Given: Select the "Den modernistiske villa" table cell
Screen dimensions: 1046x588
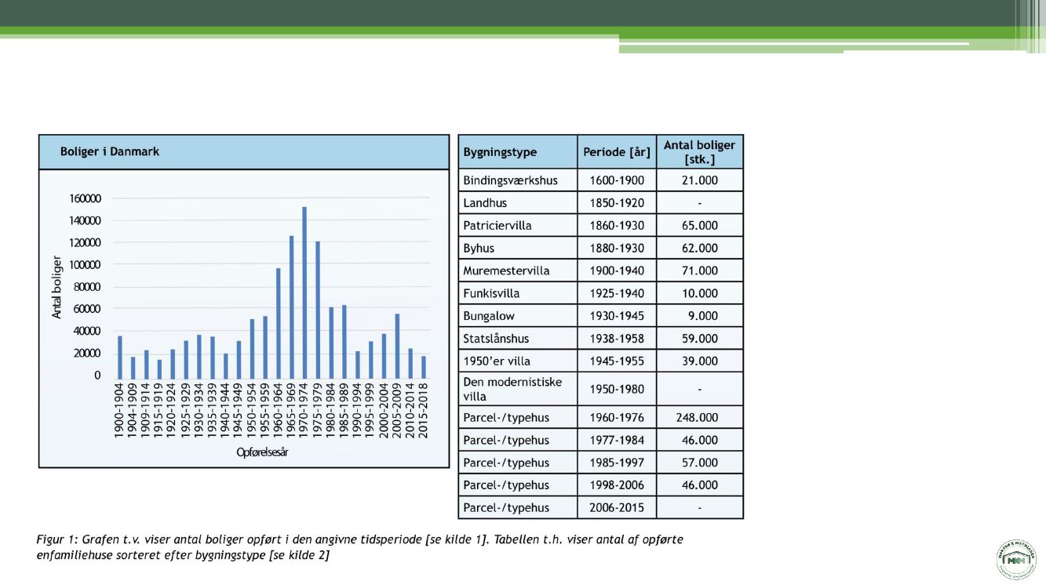Looking at the screenshot, I should click(x=518, y=389).
